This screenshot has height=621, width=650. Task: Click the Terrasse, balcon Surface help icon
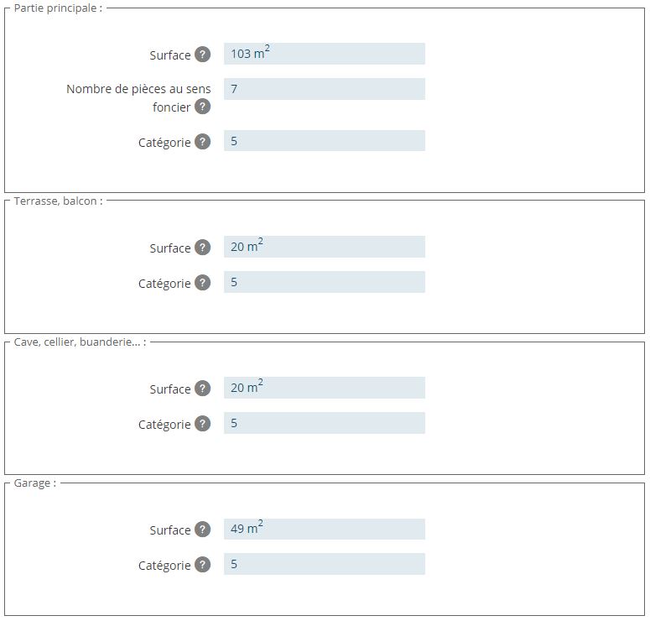pos(202,248)
